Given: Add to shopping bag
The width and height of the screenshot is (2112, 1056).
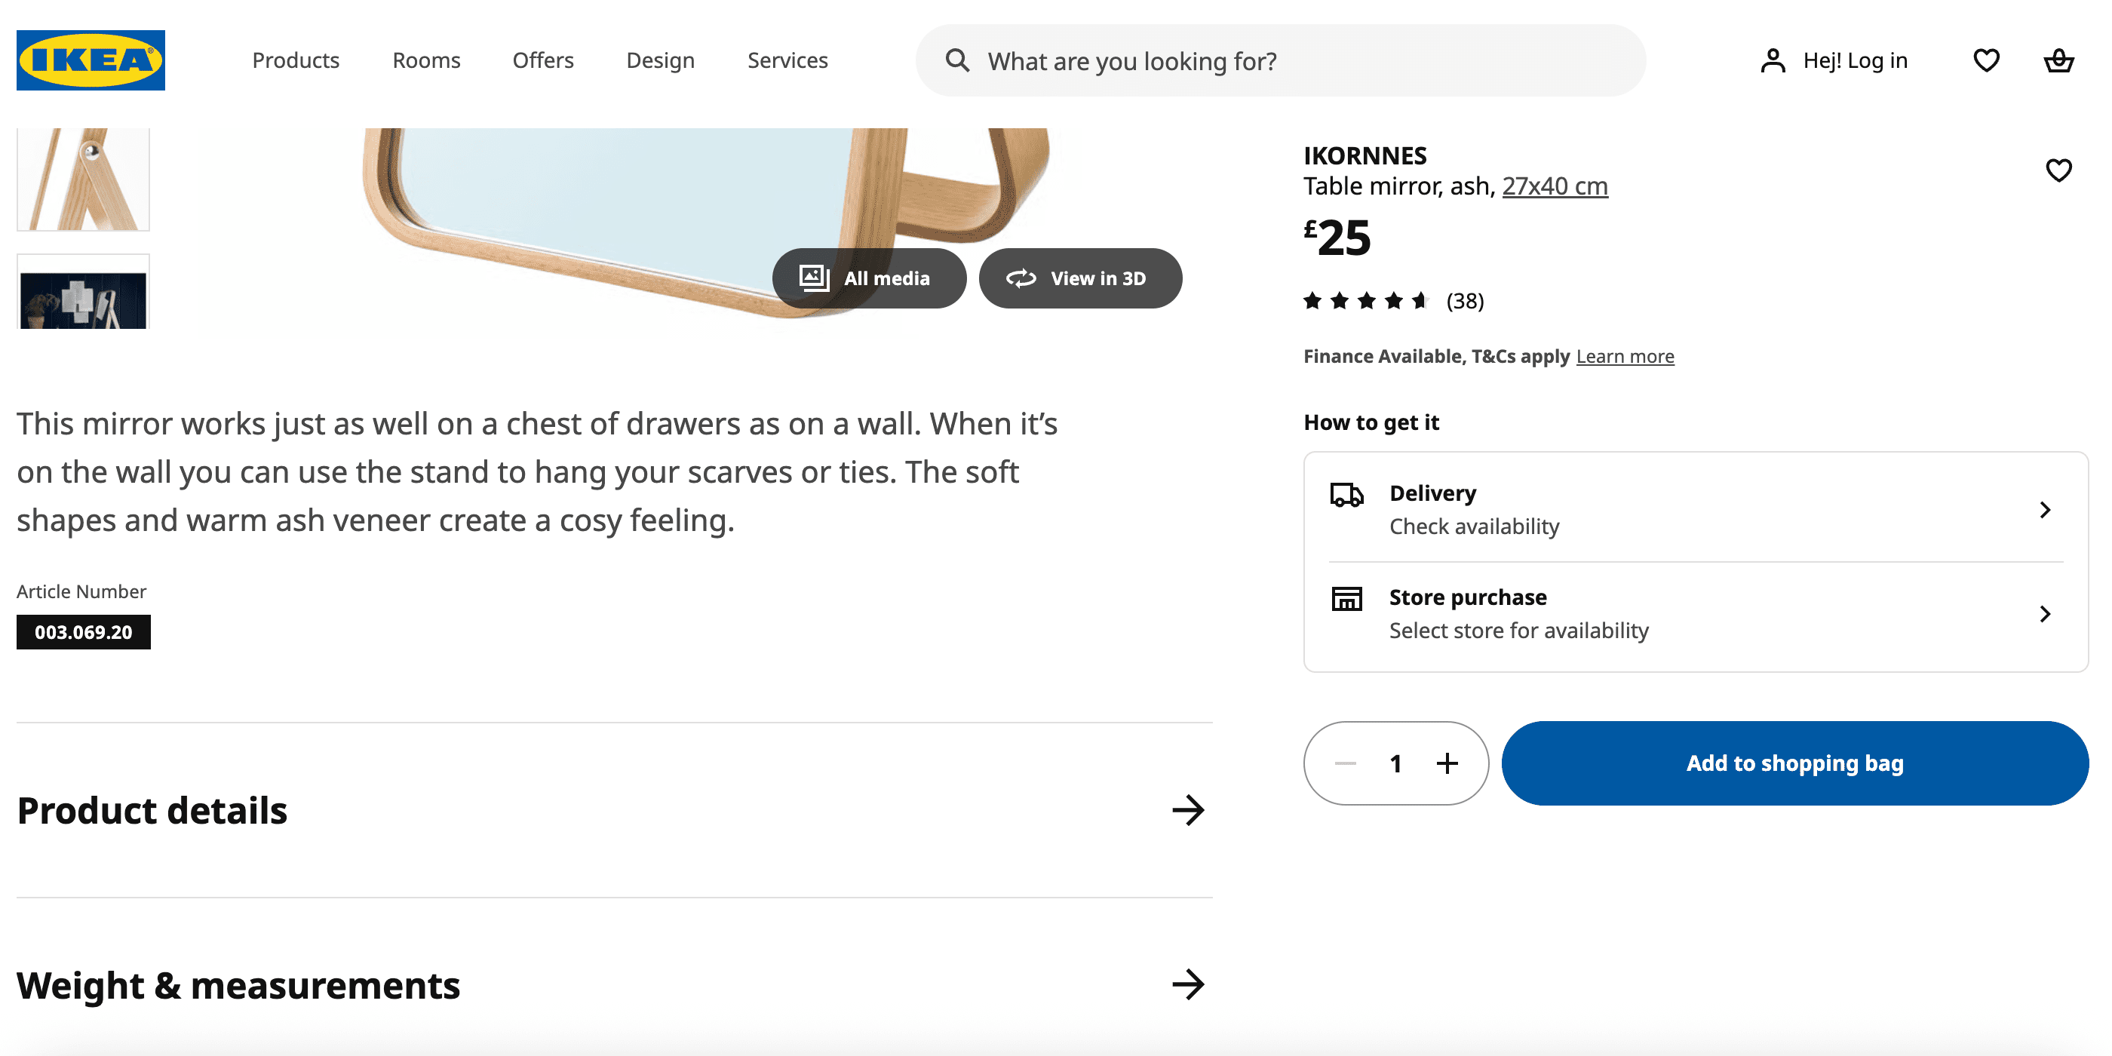Looking at the screenshot, I should [x=1794, y=763].
